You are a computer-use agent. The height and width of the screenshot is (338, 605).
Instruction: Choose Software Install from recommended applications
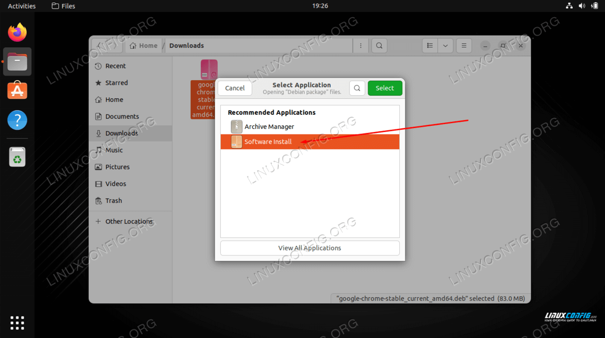[310, 142]
